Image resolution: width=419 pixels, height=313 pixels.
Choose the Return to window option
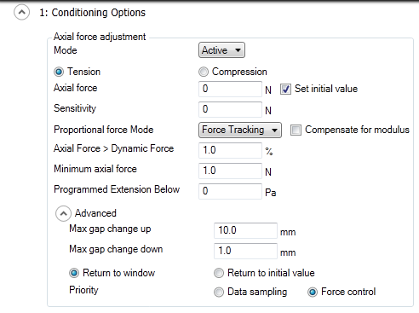click(x=74, y=273)
